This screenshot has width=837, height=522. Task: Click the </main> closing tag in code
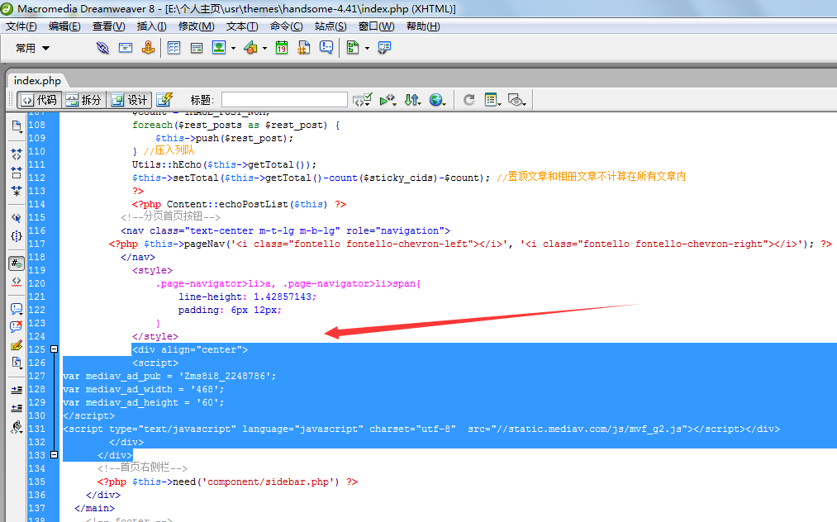[94, 508]
